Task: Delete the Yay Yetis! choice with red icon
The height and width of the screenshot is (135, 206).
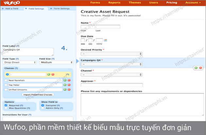Action: 69,85
